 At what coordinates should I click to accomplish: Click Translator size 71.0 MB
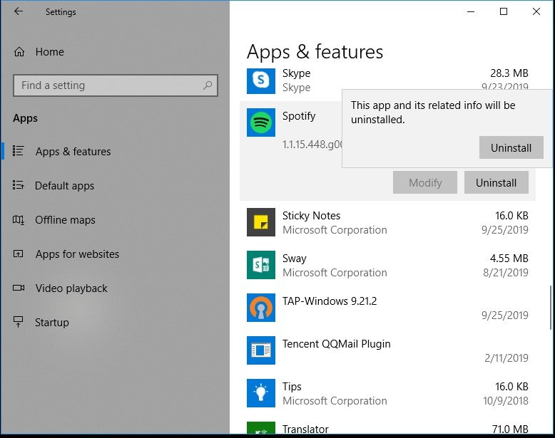pos(509,429)
